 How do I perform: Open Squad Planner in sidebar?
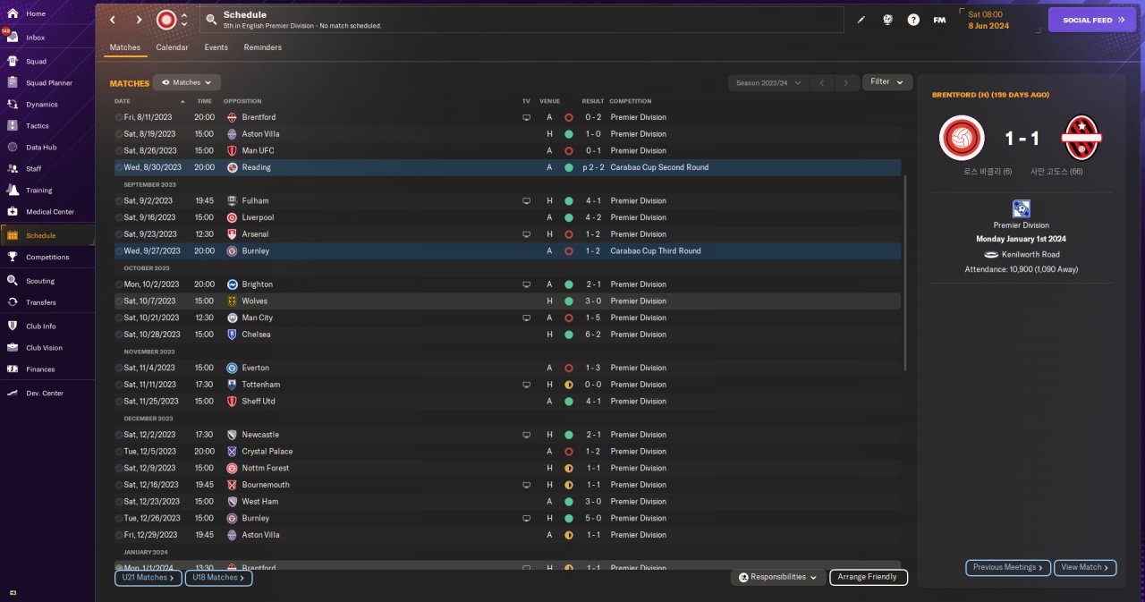[x=47, y=82]
